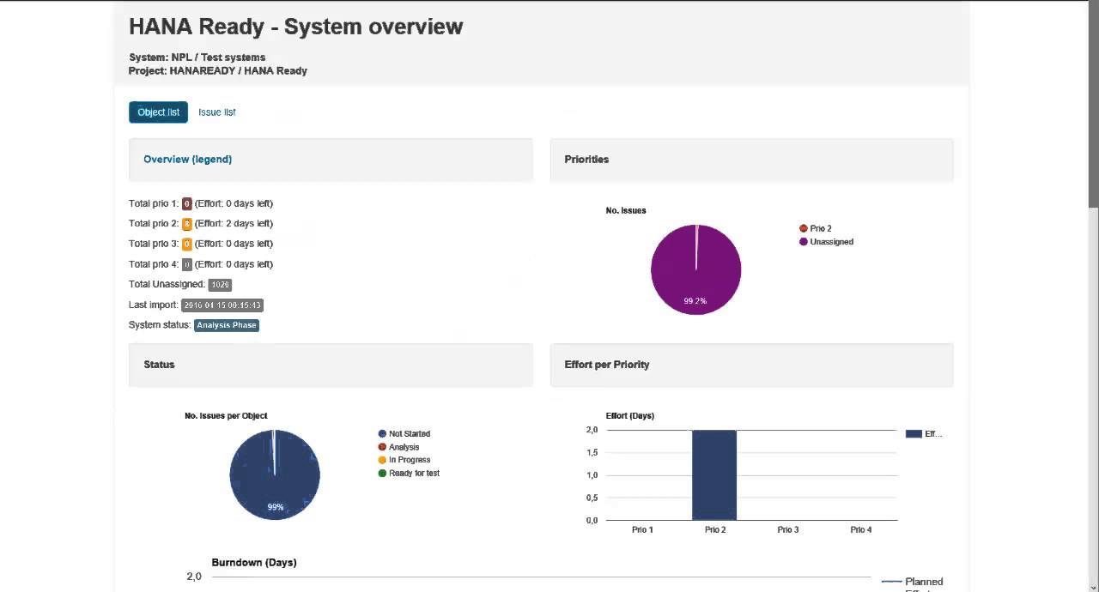Viewport: 1099px width, 592px height.
Task: Click the Total prio 1 count badge
Action: point(186,204)
